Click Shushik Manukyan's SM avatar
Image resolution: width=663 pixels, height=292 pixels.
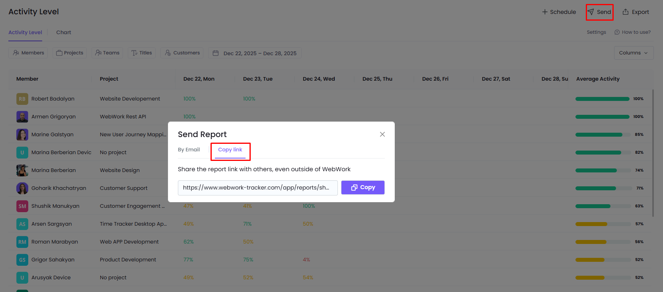tap(22, 206)
